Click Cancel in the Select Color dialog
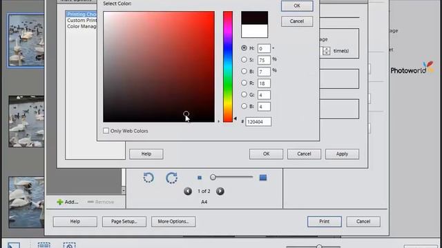 pos(297,21)
